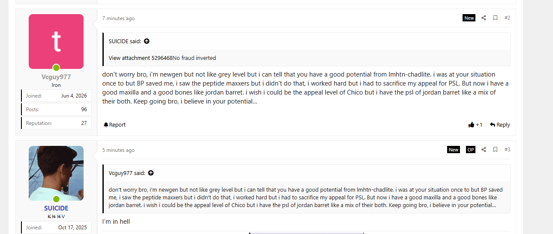View attachment 5296468 in quote
Screen dimensions: 553x234
pyautogui.click(x=141, y=58)
